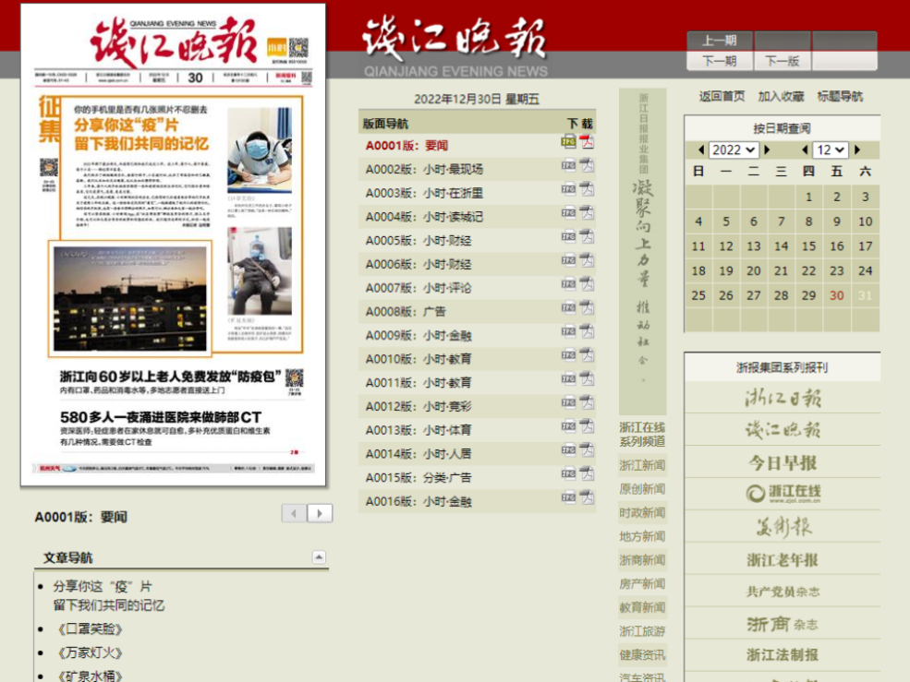Download JPG of A0004版 小时·读城记

pos(568,213)
